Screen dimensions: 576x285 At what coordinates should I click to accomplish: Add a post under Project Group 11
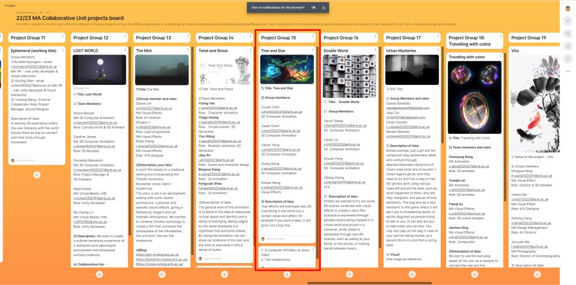coord(37,175)
